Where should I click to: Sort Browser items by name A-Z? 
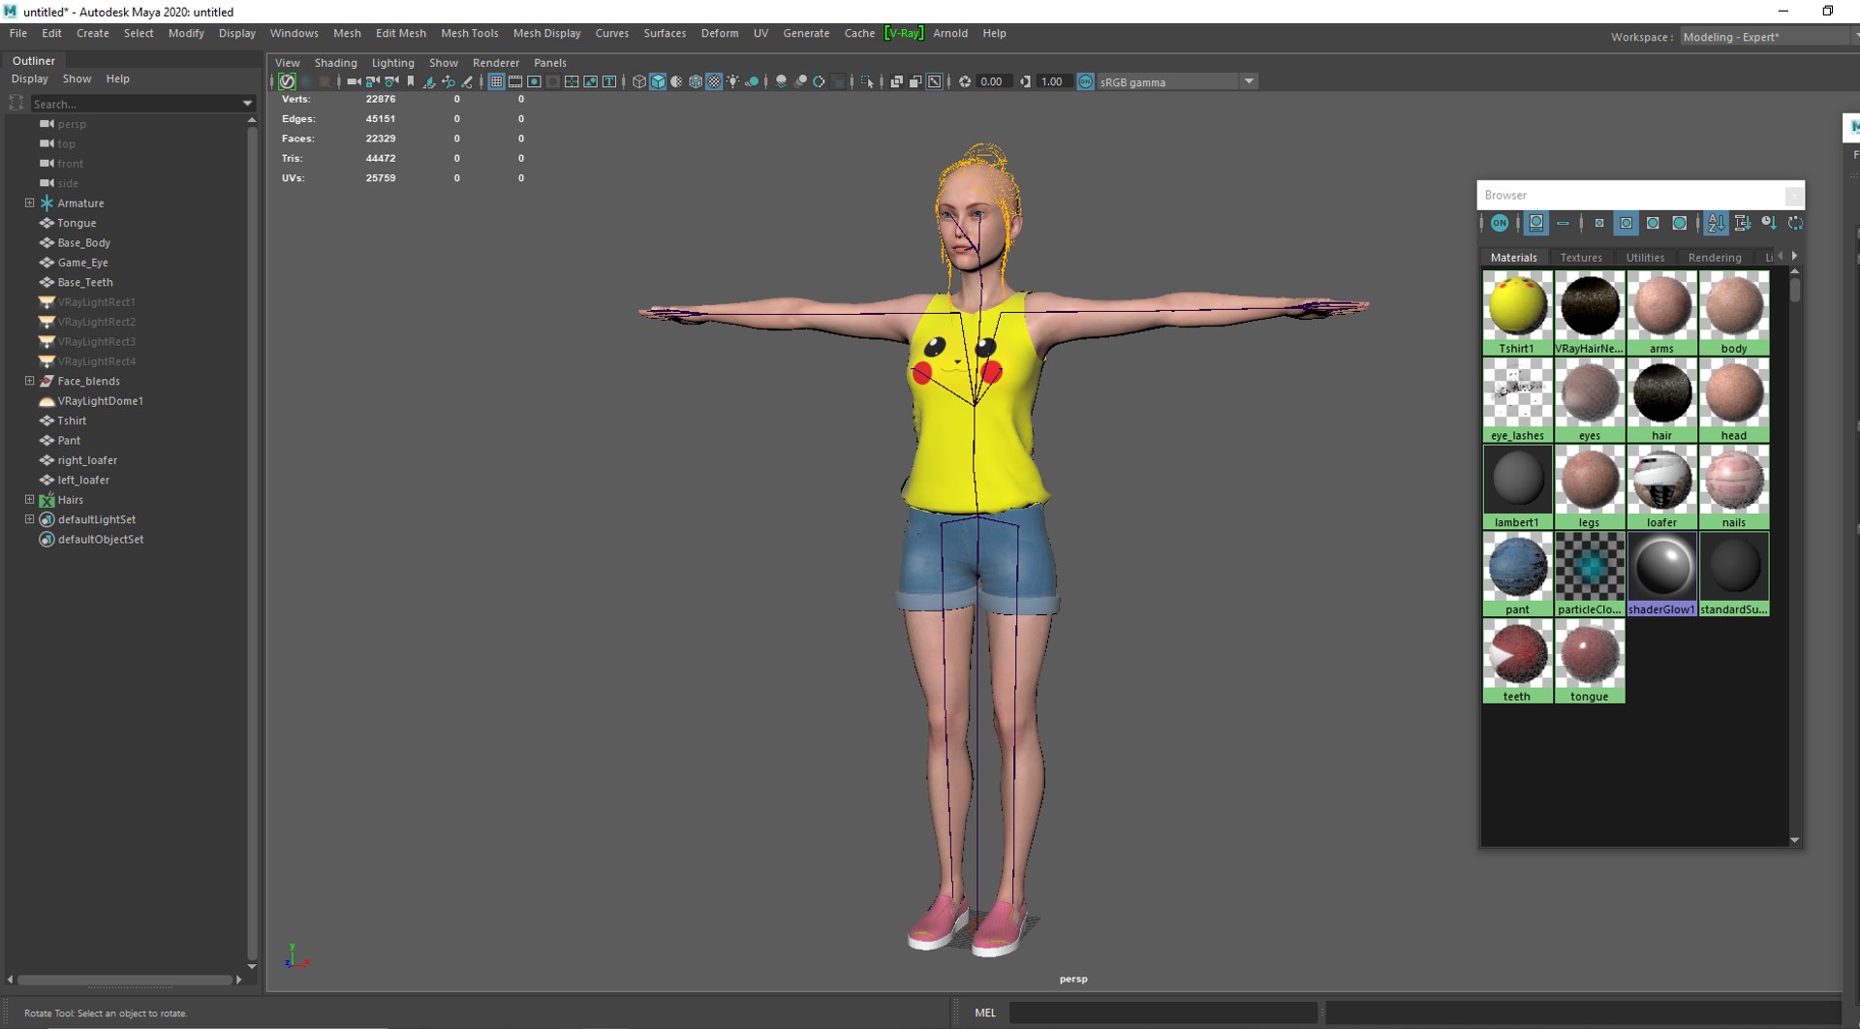click(x=1717, y=223)
